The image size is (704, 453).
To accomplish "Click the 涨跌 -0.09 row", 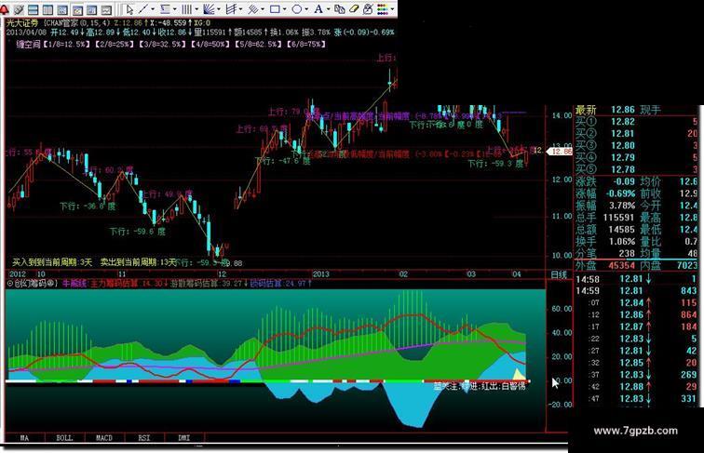I will (x=605, y=181).
